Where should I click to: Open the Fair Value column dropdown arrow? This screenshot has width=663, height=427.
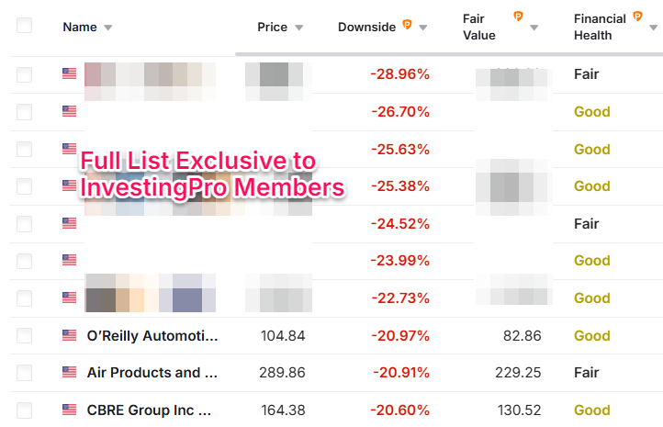point(534,28)
